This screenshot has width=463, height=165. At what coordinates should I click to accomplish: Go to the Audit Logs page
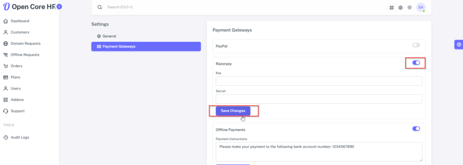click(20, 137)
